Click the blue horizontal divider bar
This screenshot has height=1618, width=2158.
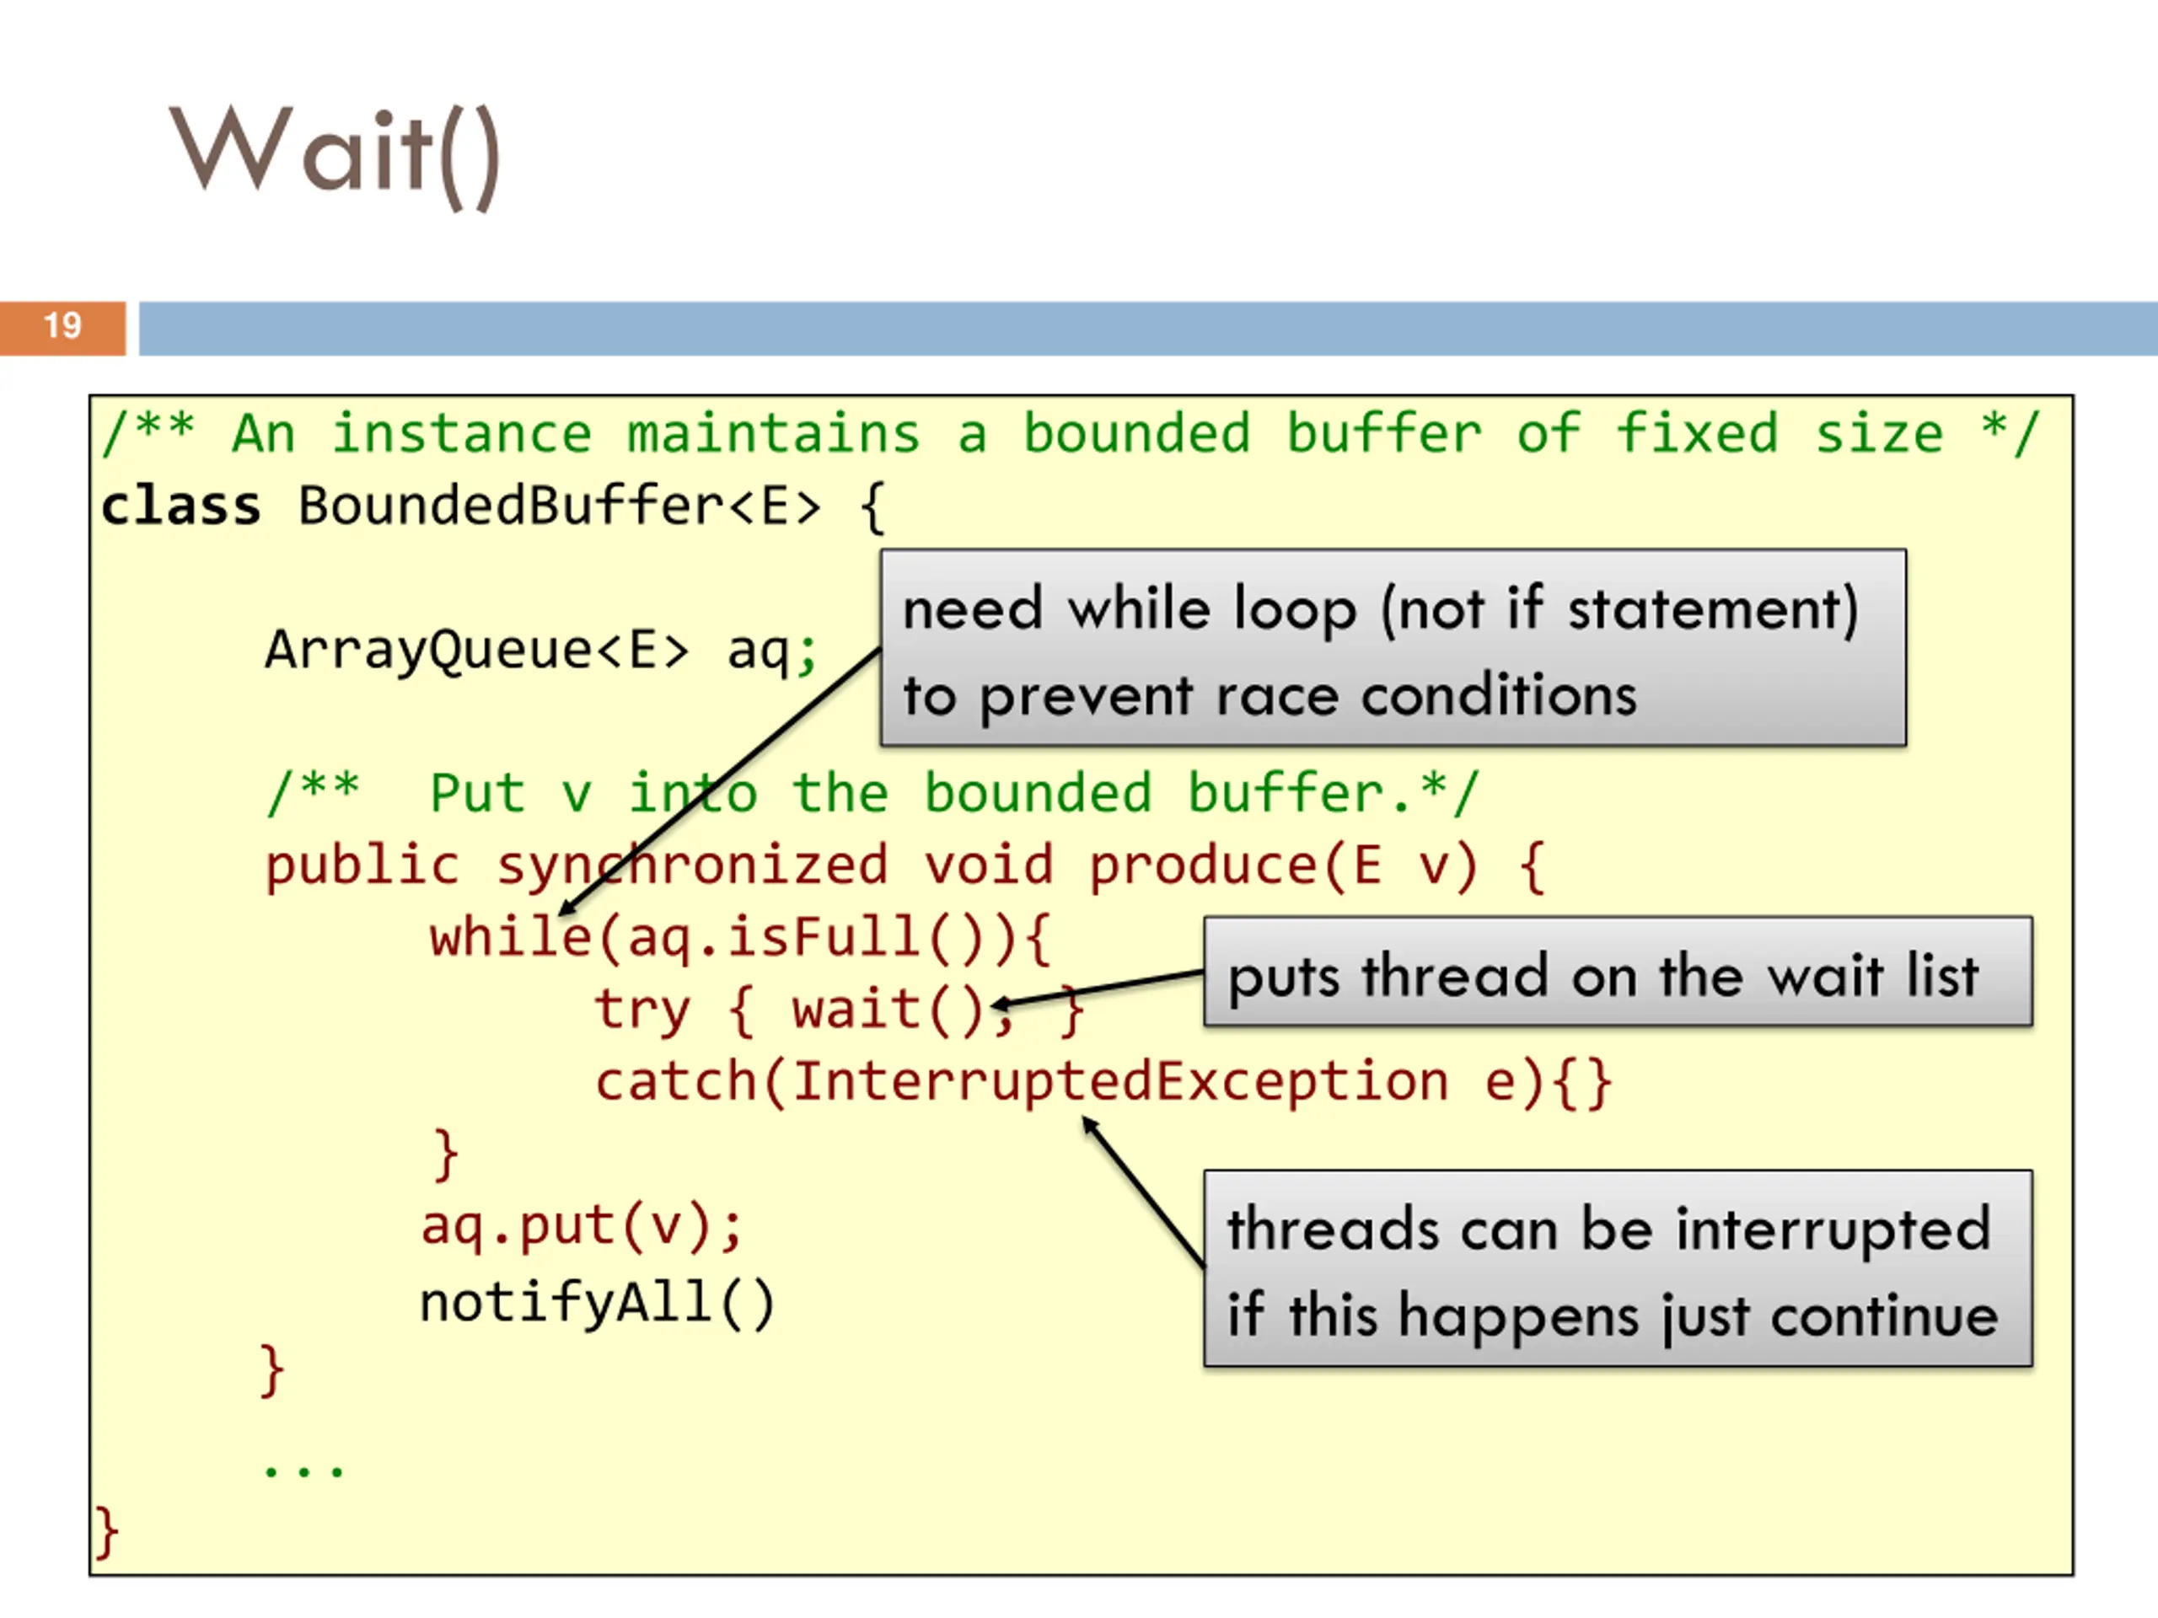coord(1148,328)
